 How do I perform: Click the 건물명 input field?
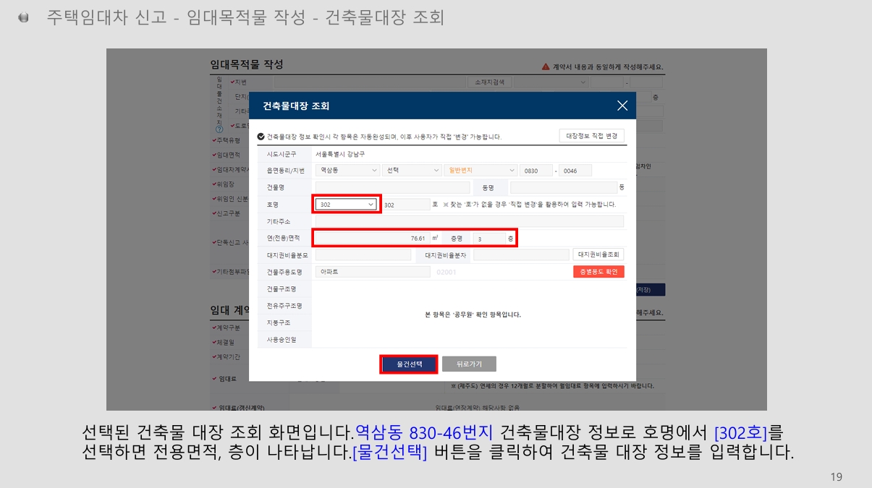[x=391, y=187]
